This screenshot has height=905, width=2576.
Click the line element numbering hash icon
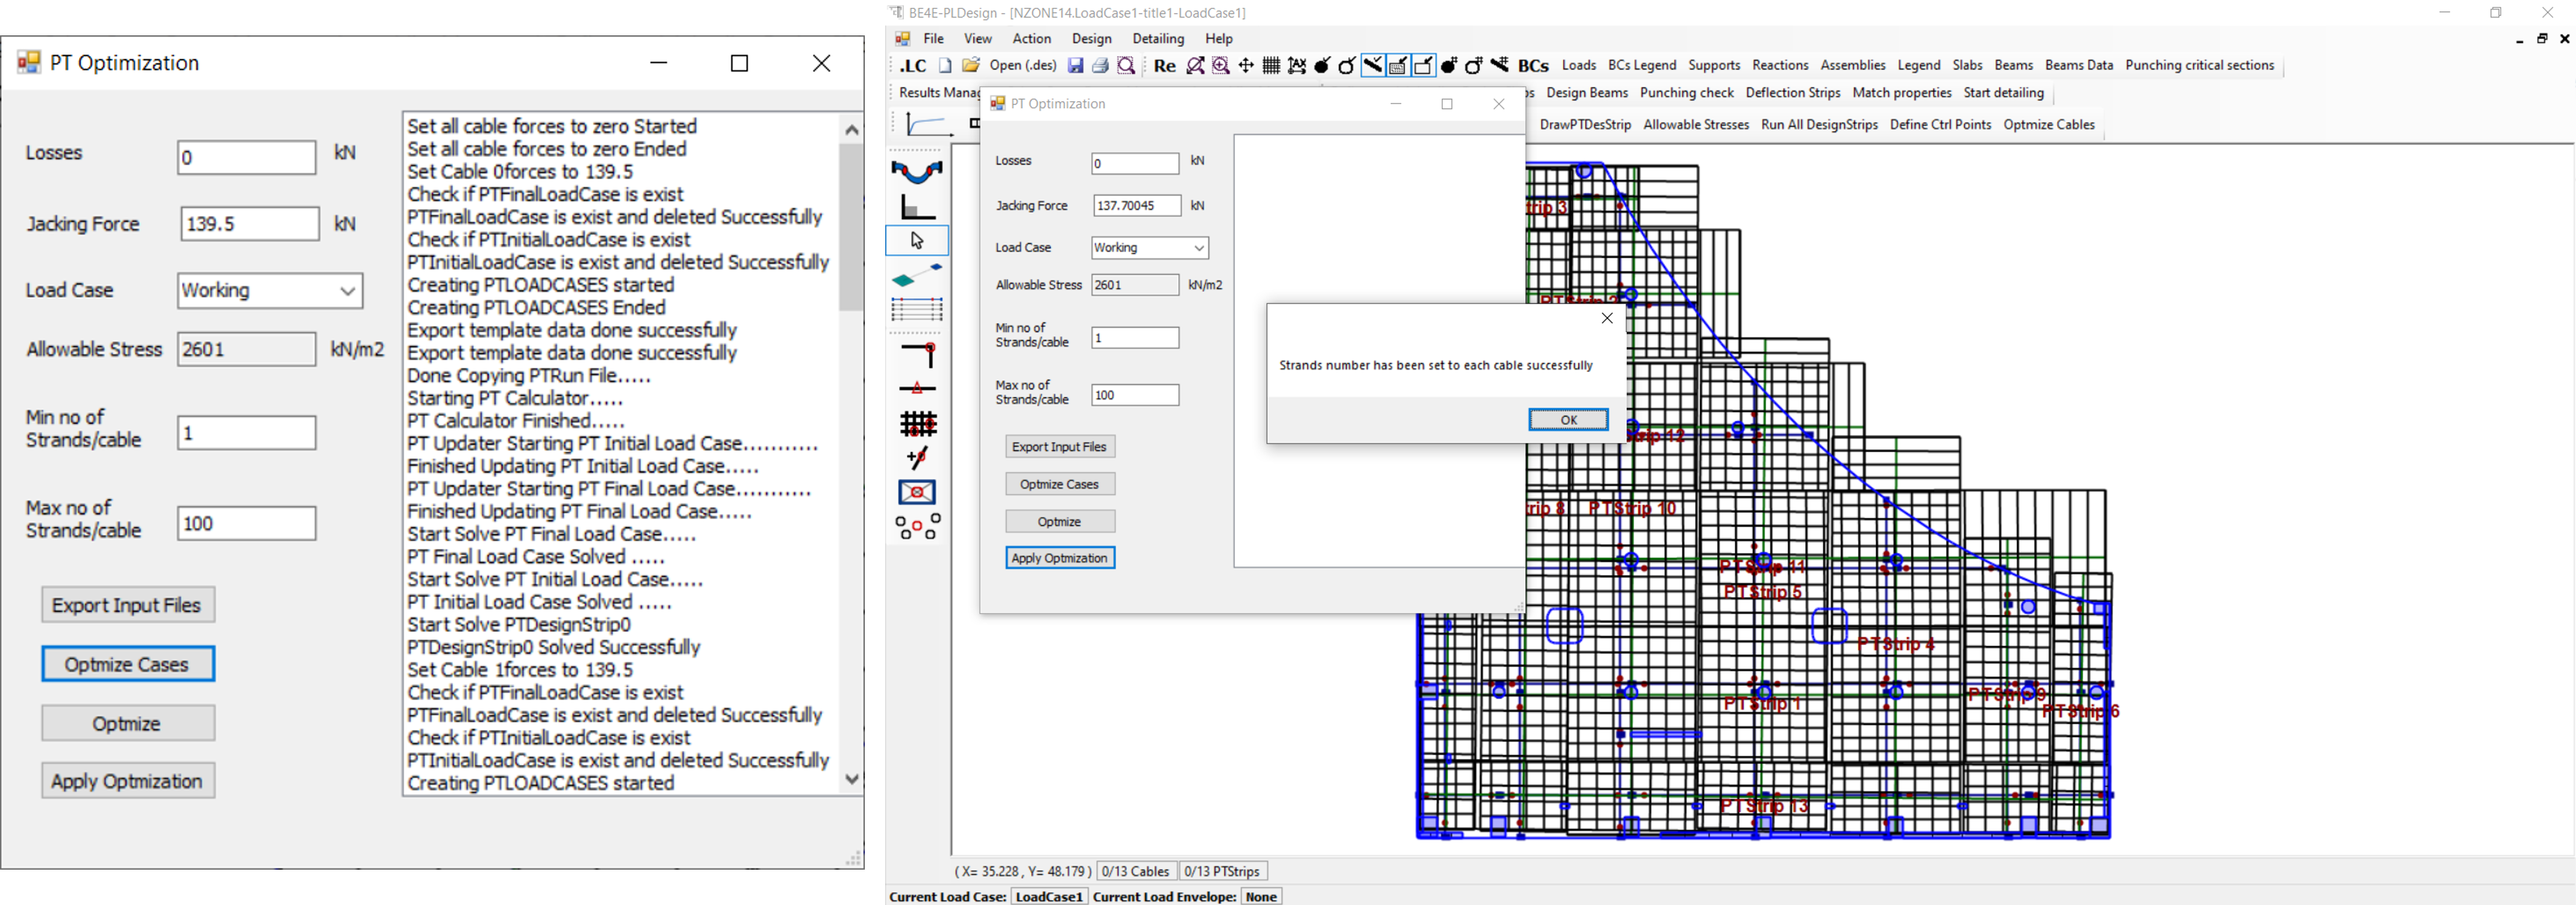1499,66
